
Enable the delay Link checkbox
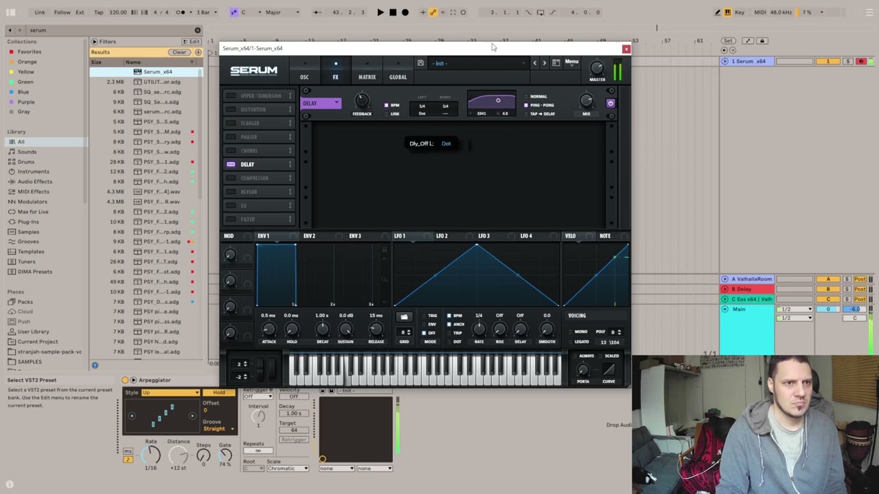click(387, 114)
